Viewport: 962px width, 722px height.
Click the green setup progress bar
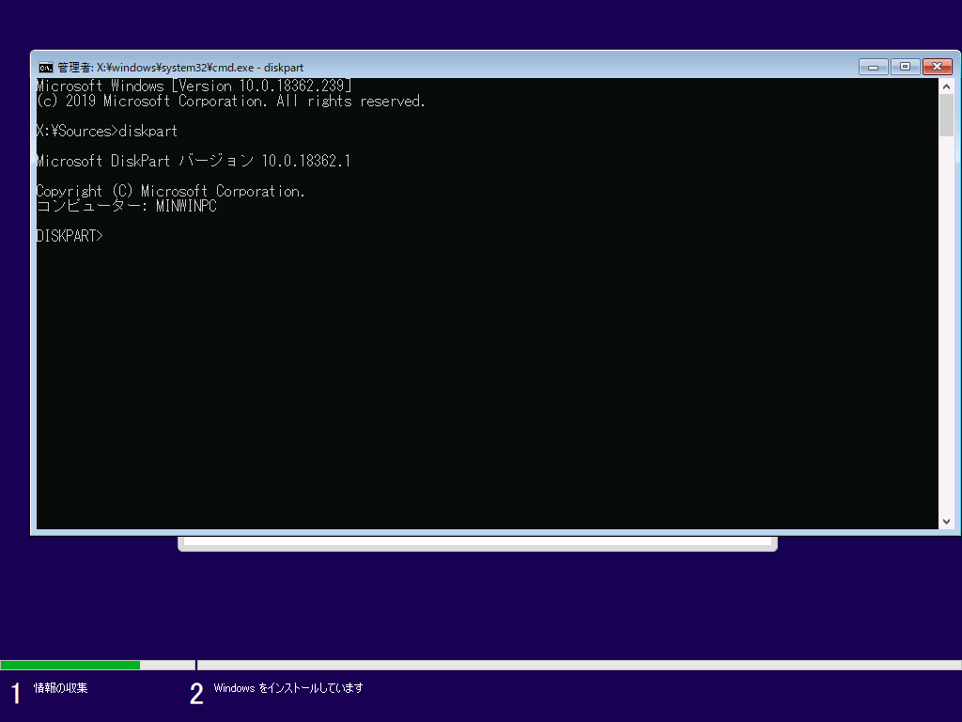[x=70, y=665]
